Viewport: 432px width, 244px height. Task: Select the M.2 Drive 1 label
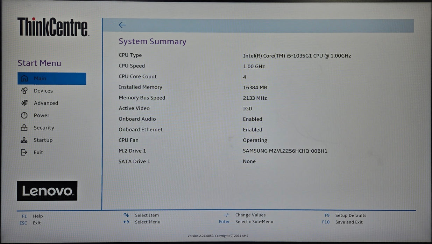click(132, 151)
